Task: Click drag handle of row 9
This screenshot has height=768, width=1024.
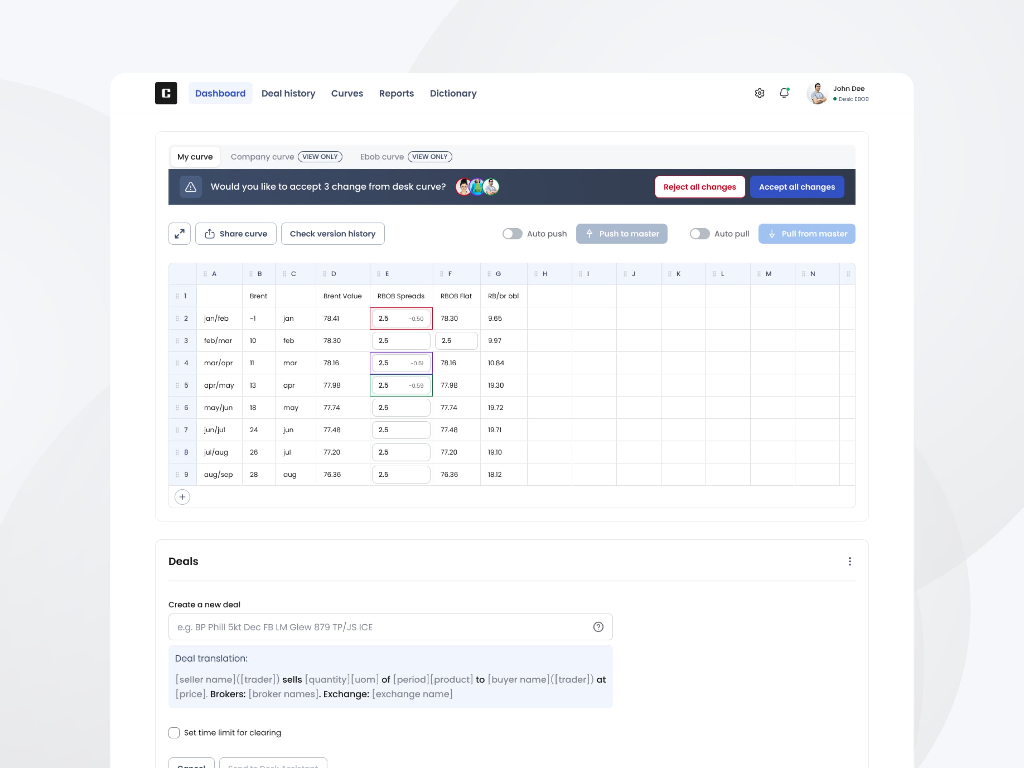Action: coord(177,474)
